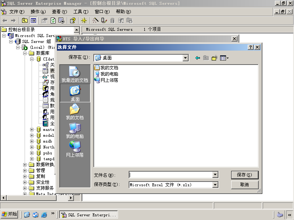This screenshot has height=220, width=294.
Task: Collapse the Microsoft SQL Servers tree node
Action: coord(4,36)
